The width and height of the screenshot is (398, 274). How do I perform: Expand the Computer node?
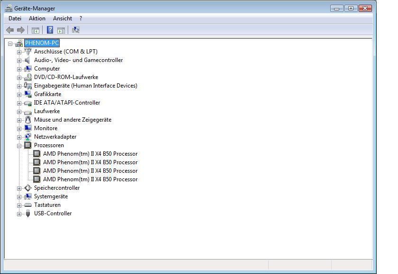tap(19, 69)
